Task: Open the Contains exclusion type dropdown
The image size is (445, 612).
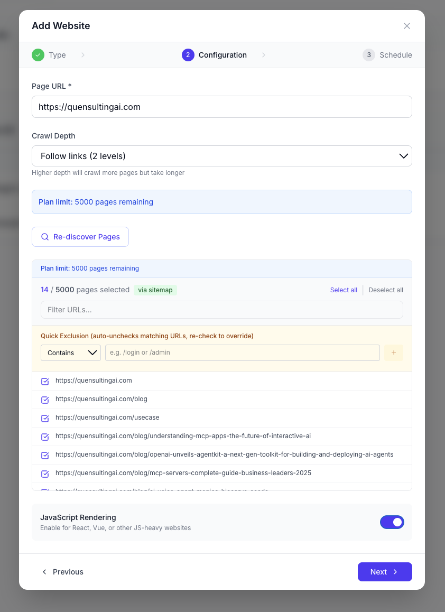Action: pos(70,353)
